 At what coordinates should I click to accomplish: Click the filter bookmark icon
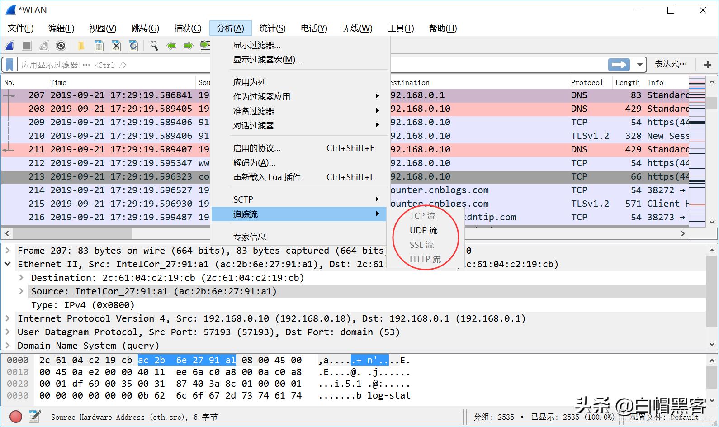[x=9, y=65]
